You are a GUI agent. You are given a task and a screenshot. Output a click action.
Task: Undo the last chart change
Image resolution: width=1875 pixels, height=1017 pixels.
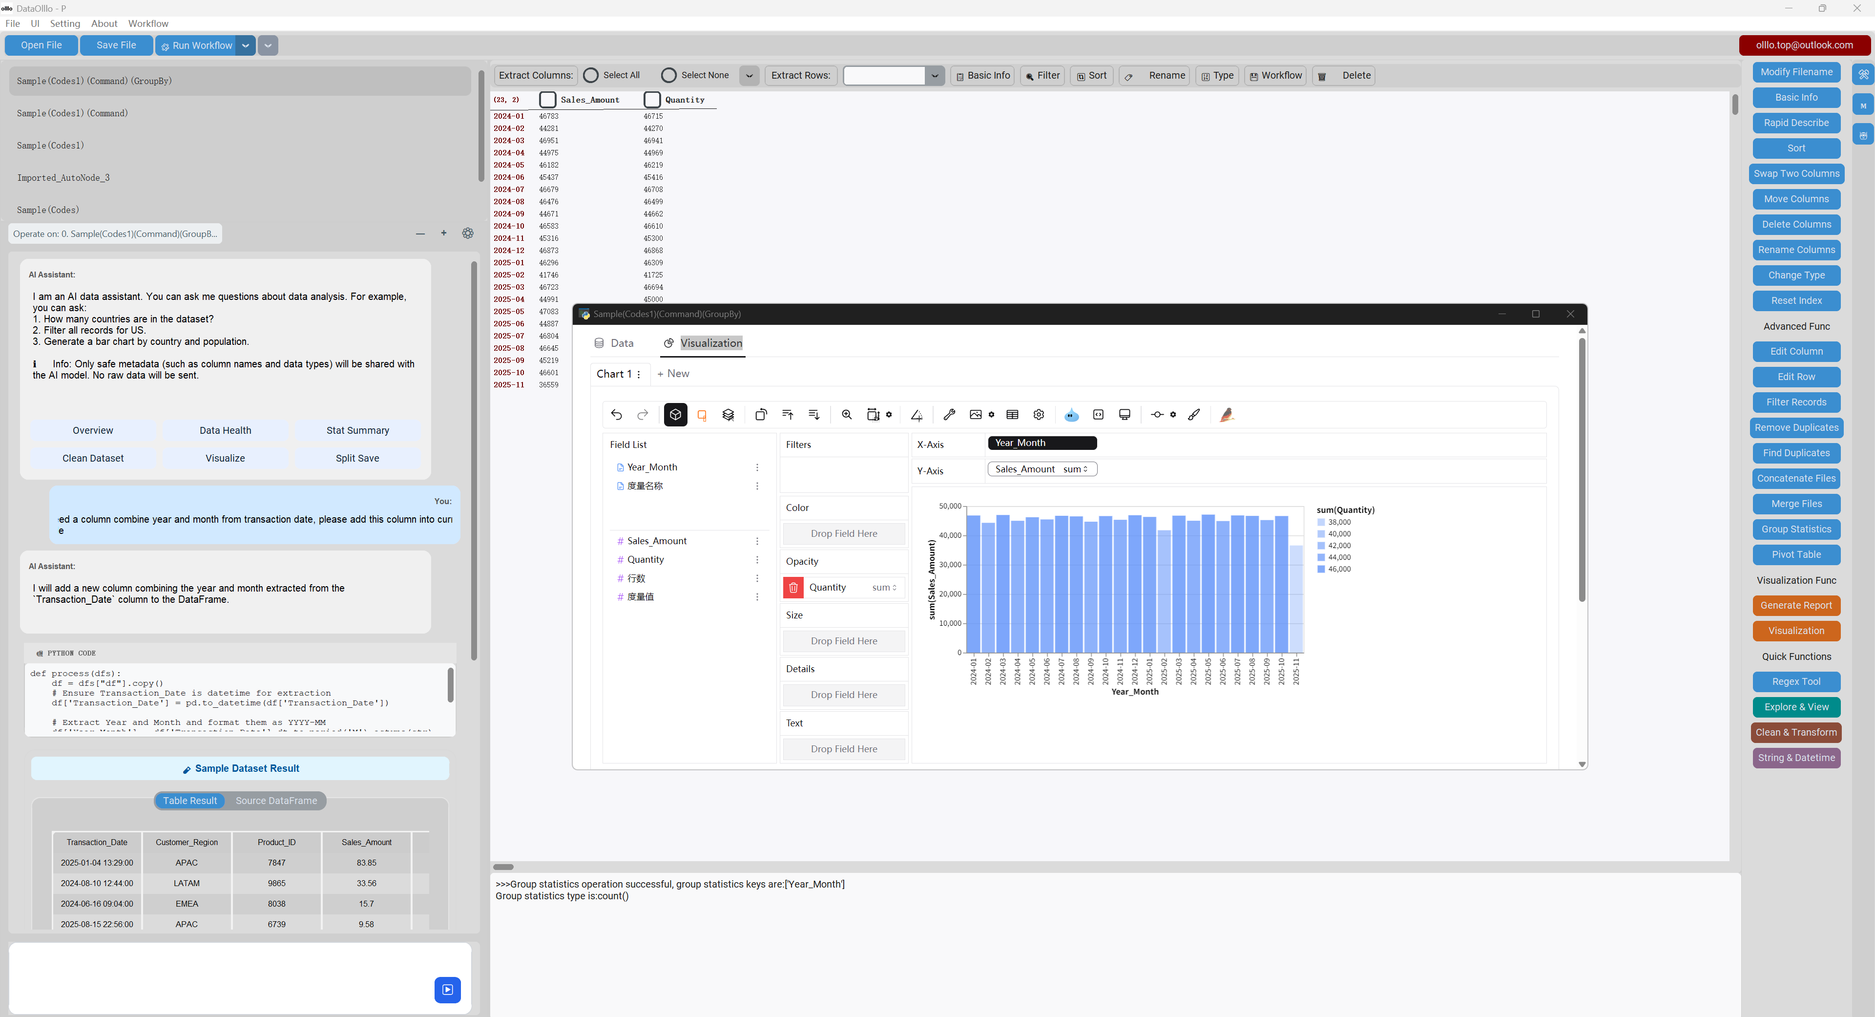(617, 414)
